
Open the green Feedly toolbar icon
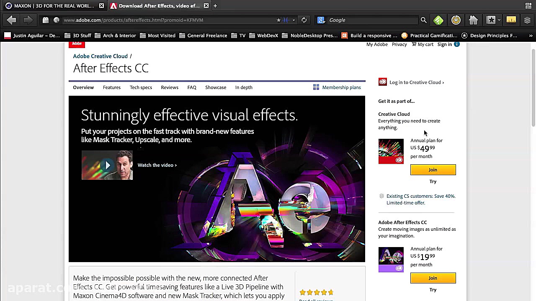point(438,20)
